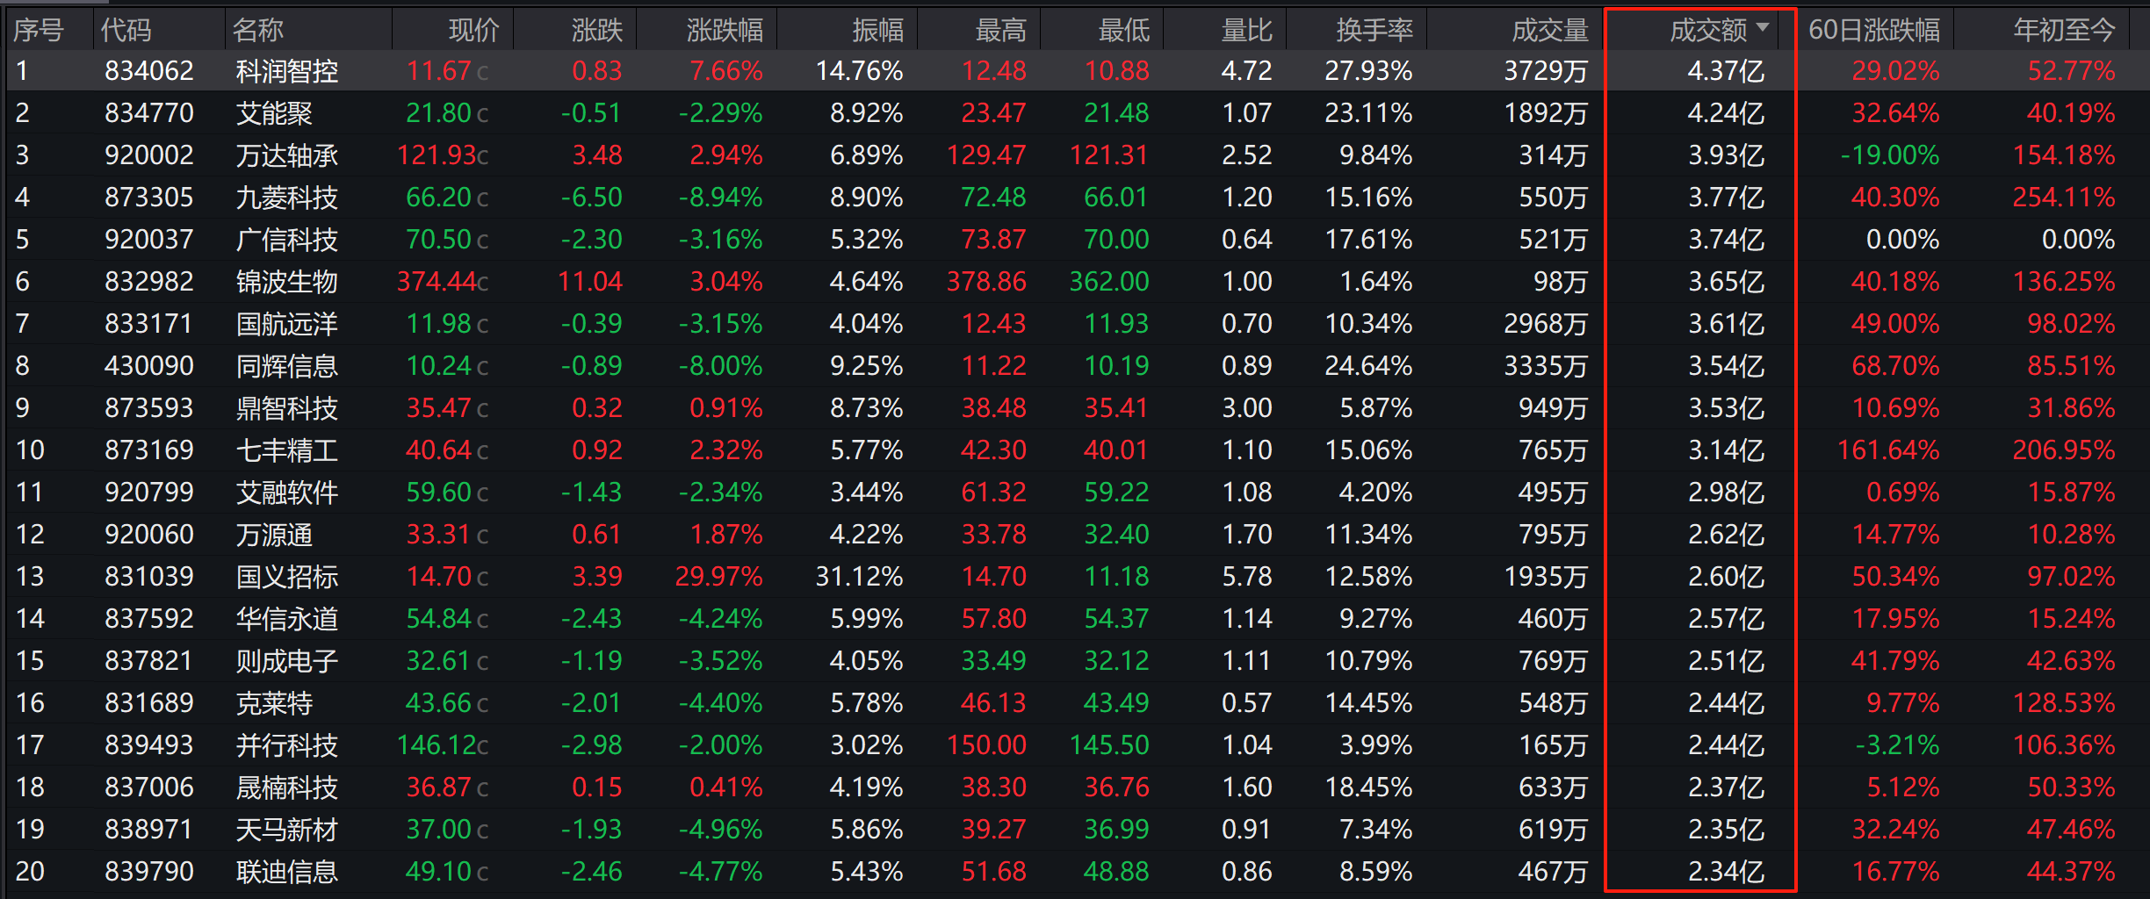Screen dimensions: 2150x899
Task: Click the 换手率 column header
Action: click(x=1374, y=30)
